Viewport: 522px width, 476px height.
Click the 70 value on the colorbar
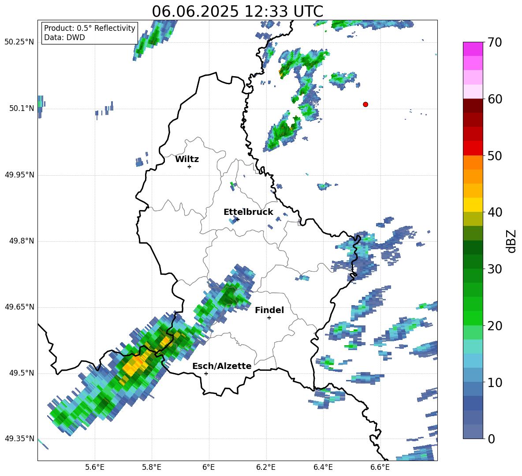click(495, 42)
